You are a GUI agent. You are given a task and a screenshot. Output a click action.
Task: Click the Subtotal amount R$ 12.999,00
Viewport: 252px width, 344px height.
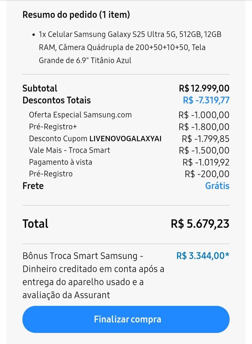tap(204, 88)
